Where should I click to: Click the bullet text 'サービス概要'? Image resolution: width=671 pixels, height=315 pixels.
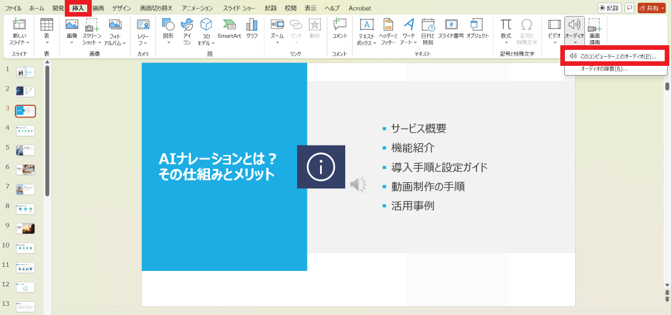tap(419, 128)
